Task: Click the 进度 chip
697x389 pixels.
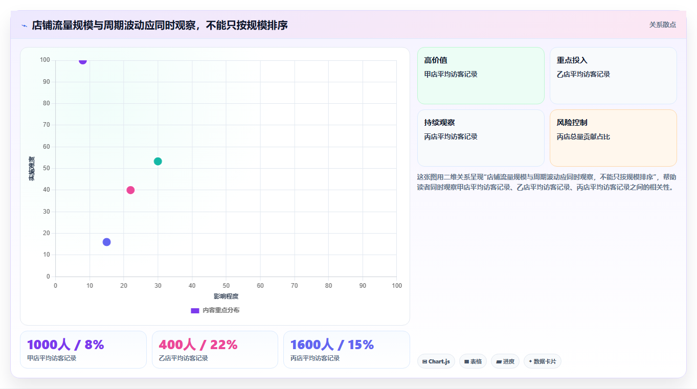Action: pyautogui.click(x=505, y=361)
